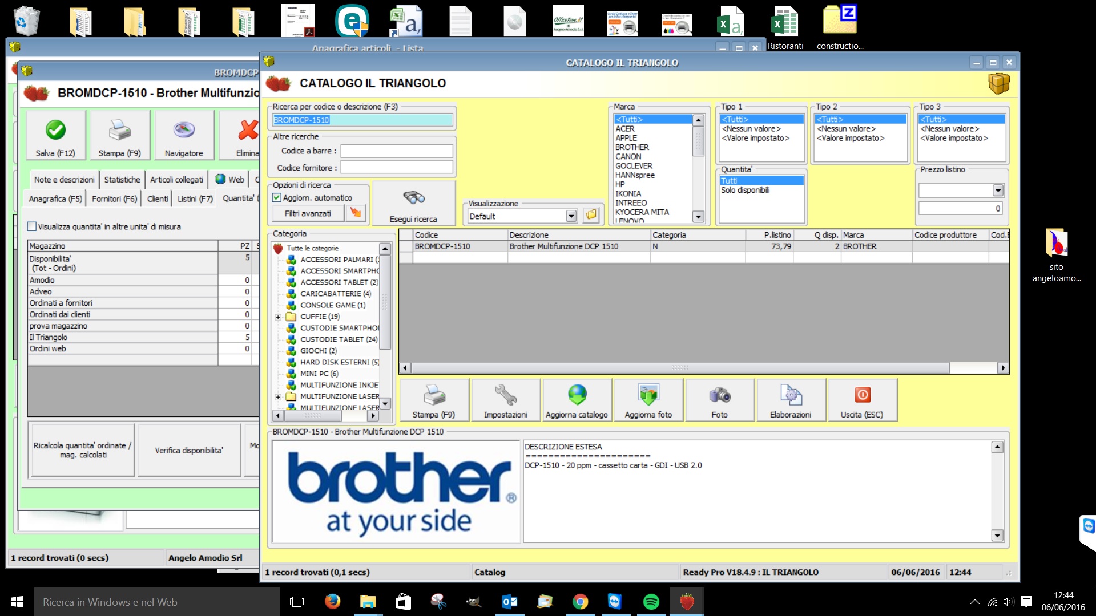
Task: Select CANON in Marca list
Action: [628, 156]
